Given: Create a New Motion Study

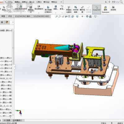Looking at the screenshot, I should click(x=69, y=10).
